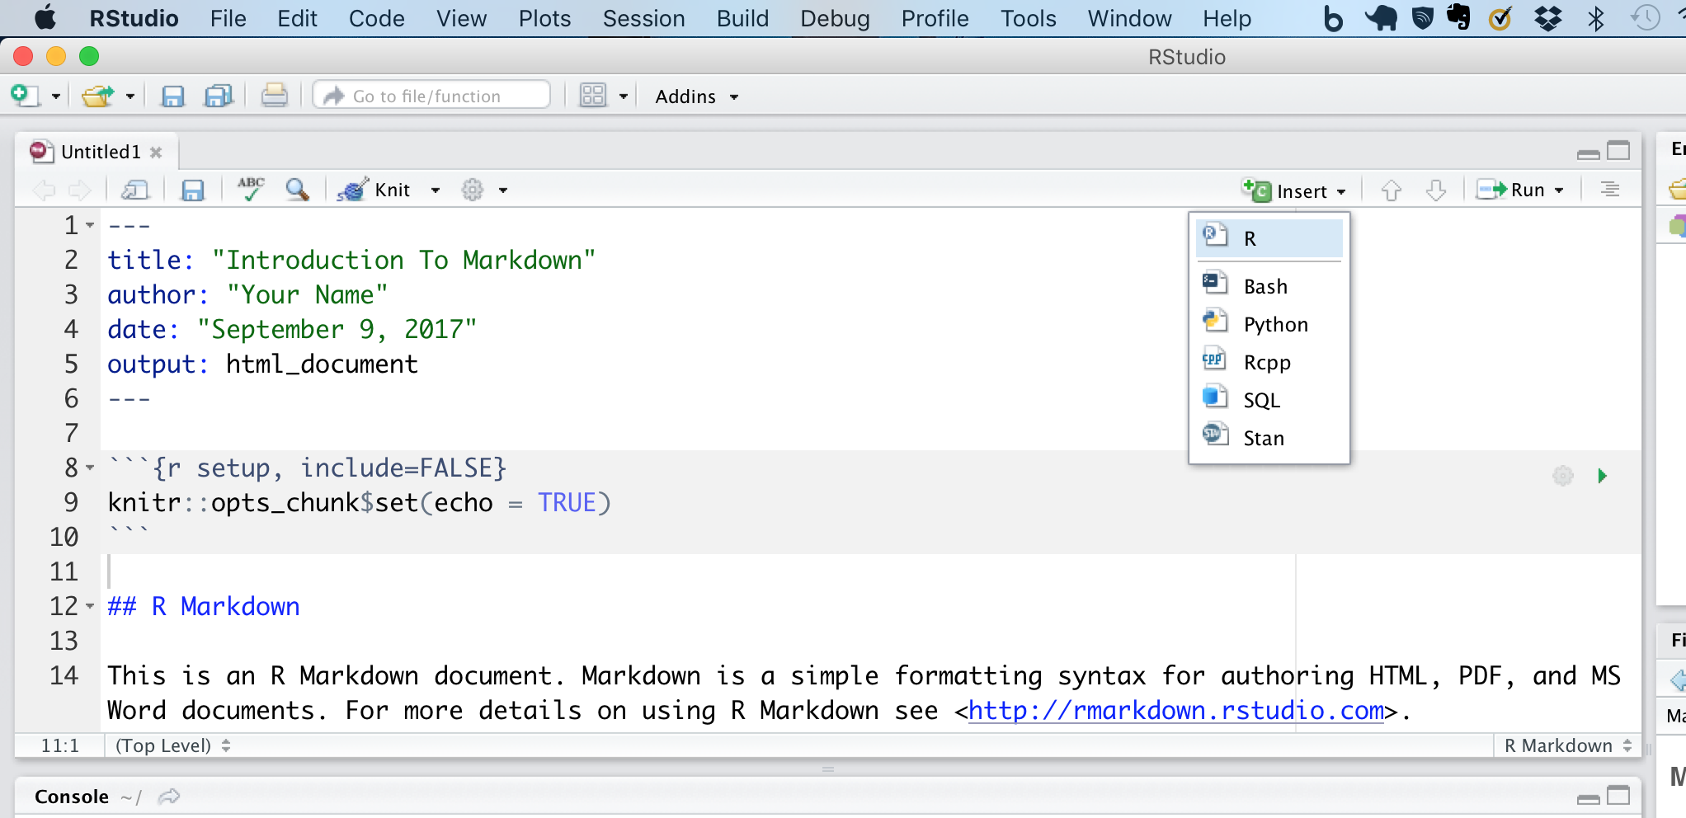This screenshot has height=818, width=1686.
Task: Click the Save All icon
Action: (218, 96)
